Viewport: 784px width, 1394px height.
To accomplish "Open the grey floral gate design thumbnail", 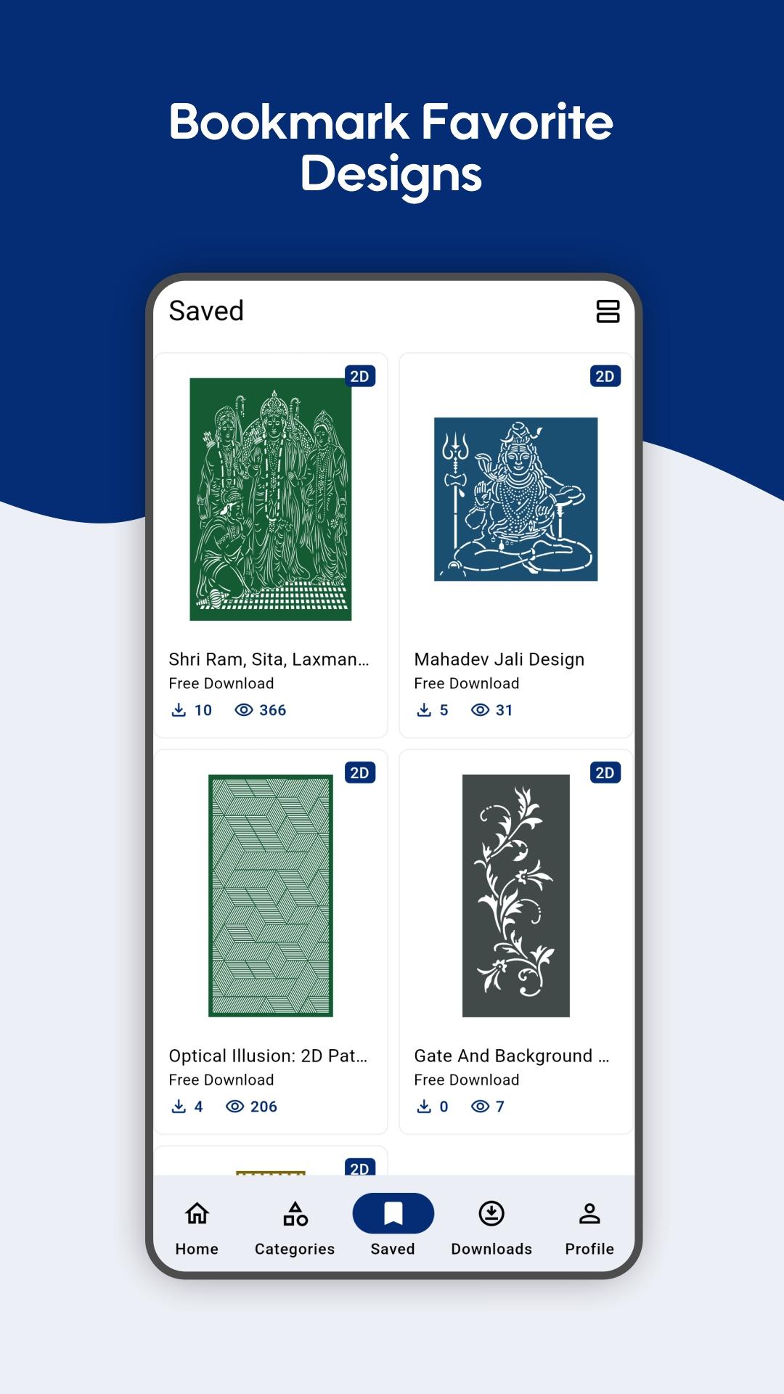I will pyautogui.click(x=516, y=895).
